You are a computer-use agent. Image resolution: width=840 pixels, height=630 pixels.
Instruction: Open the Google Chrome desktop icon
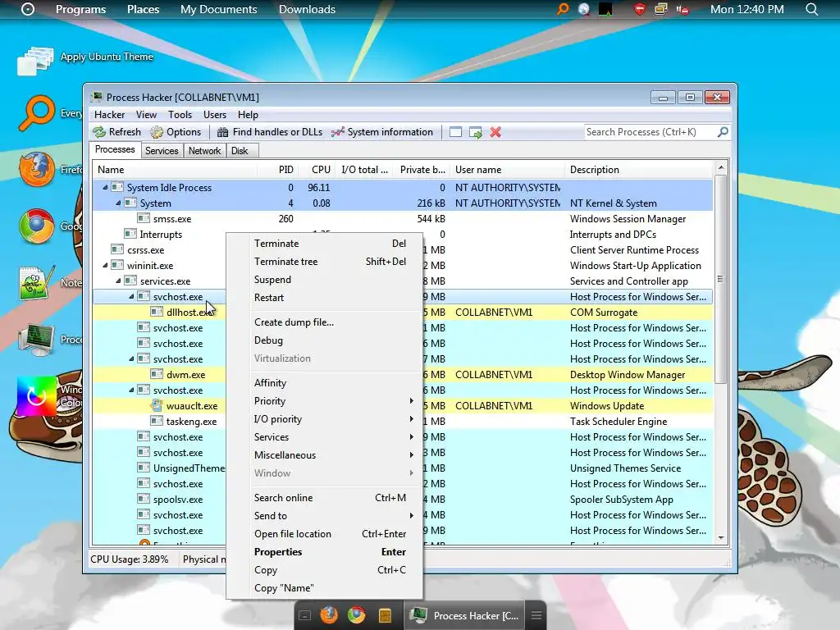coord(36,226)
